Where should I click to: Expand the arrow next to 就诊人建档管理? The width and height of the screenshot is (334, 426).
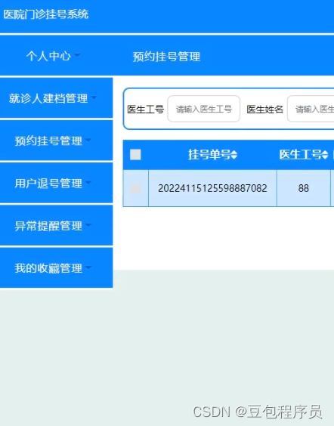pos(94,97)
